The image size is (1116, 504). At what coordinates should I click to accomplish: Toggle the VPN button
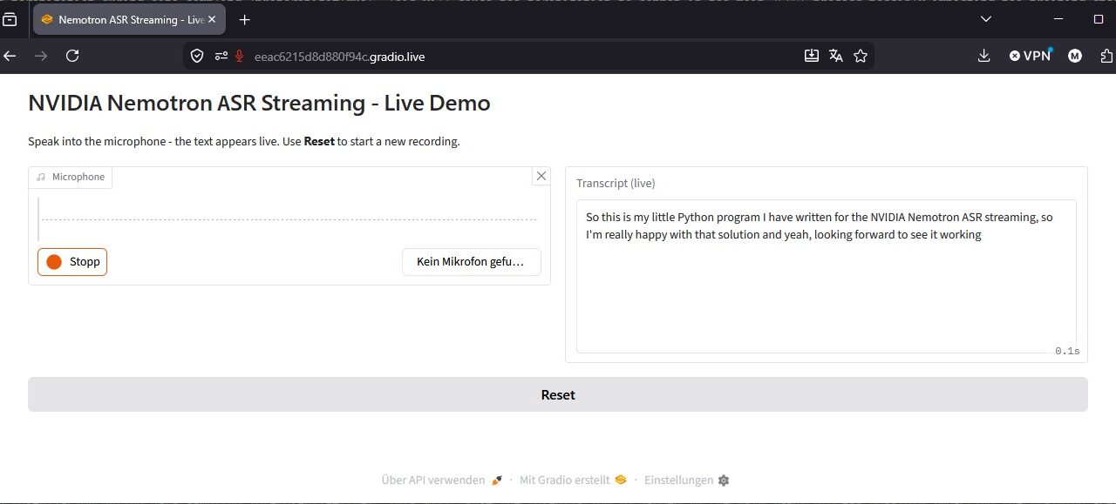click(x=1031, y=56)
